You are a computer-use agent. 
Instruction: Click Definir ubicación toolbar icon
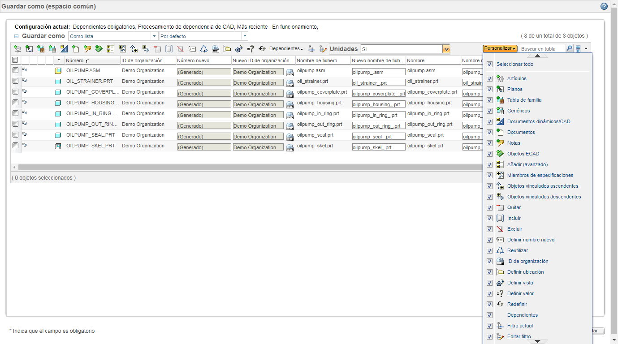(227, 49)
